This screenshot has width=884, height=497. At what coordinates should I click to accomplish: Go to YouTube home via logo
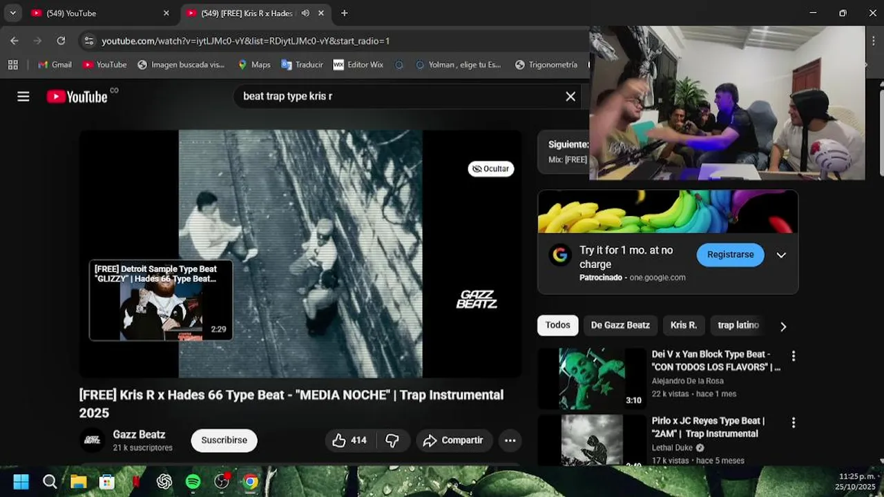[77, 97]
